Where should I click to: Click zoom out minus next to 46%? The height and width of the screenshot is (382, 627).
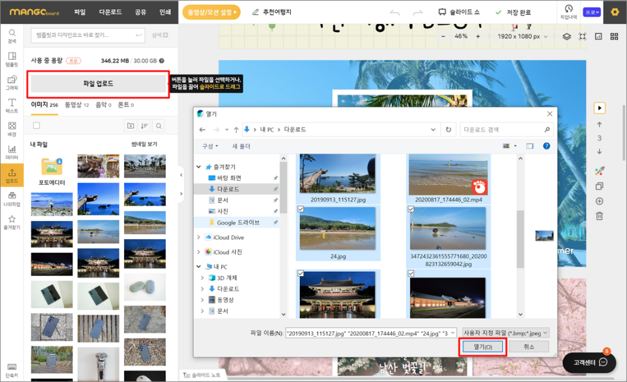443,36
